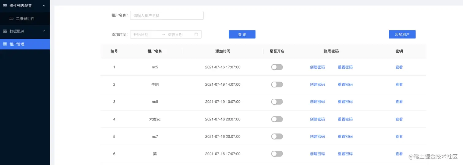
Task: Open 数据概览 sidebar menu
Action: tap(25, 31)
